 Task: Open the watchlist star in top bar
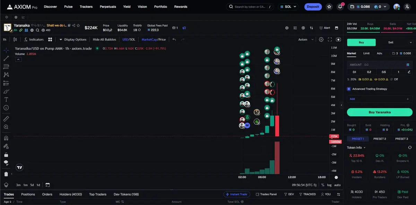pyautogui.click(x=329, y=7)
